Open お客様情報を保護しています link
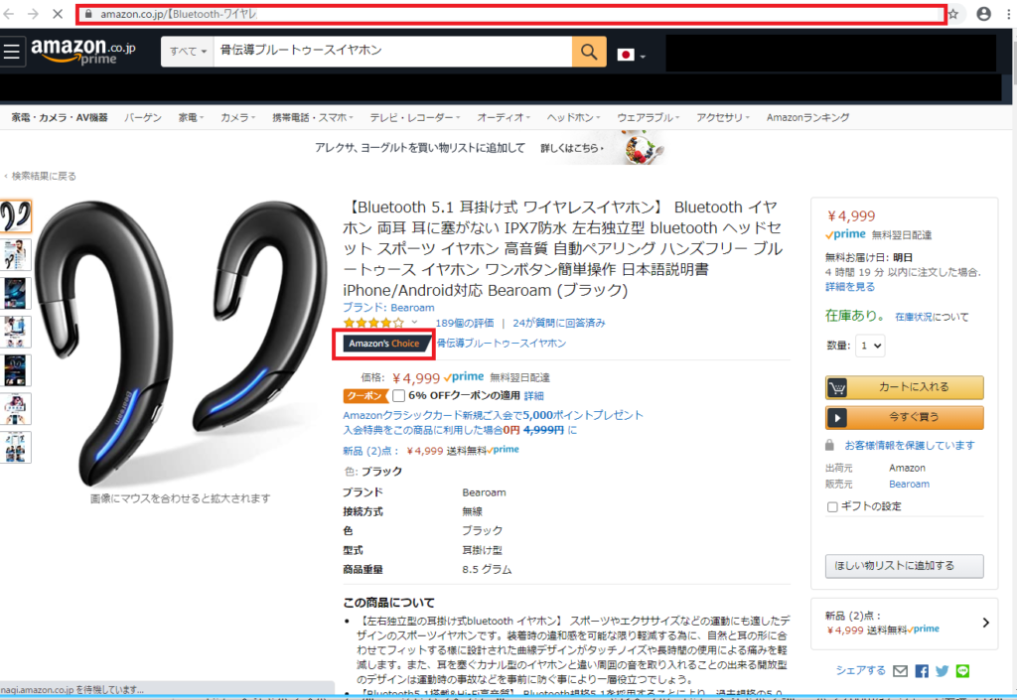 pos(910,445)
